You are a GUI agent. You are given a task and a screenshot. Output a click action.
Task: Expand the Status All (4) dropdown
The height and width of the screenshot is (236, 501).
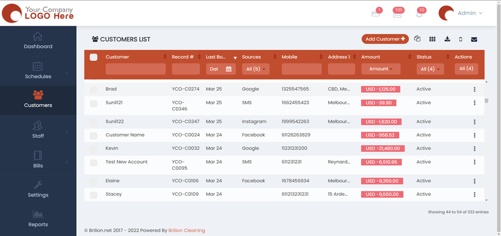pyautogui.click(x=430, y=69)
